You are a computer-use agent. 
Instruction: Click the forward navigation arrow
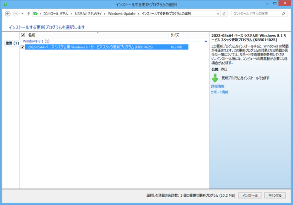(x=16, y=14)
